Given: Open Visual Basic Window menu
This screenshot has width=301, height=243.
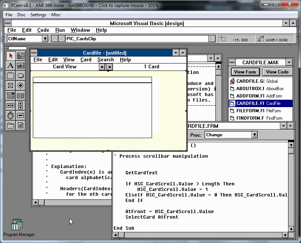Looking at the screenshot, I should [x=80, y=30].
